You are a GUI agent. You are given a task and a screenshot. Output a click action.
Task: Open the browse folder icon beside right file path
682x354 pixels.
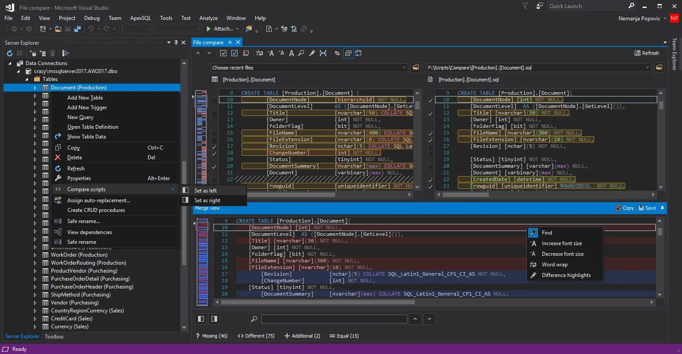click(x=659, y=68)
